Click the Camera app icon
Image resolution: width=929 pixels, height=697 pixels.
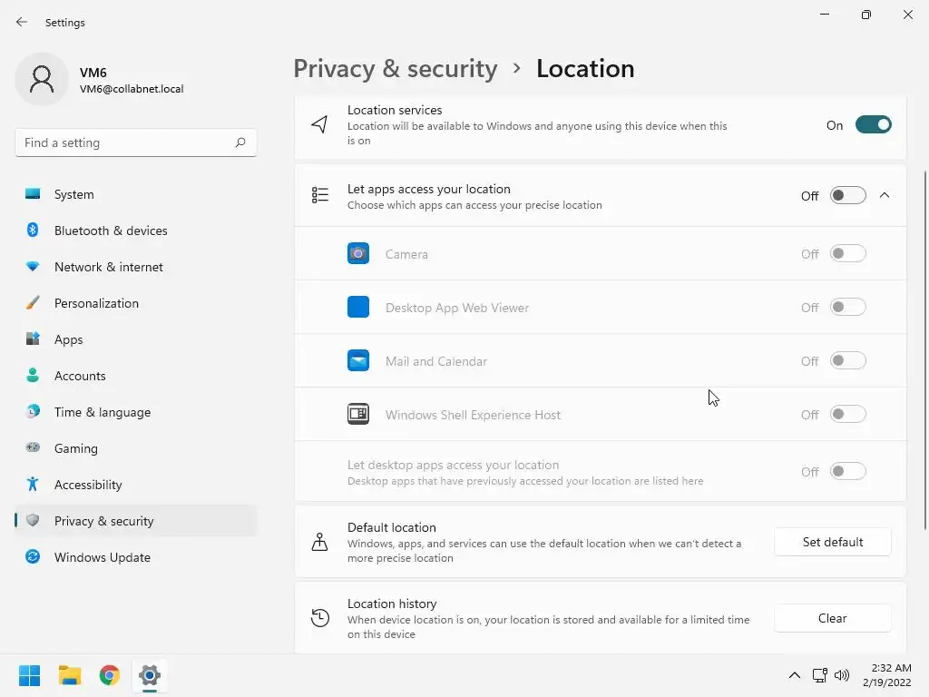[x=358, y=254]
